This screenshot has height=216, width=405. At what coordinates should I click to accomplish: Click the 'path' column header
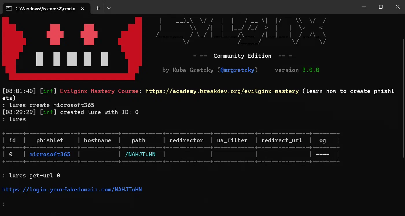139,140
